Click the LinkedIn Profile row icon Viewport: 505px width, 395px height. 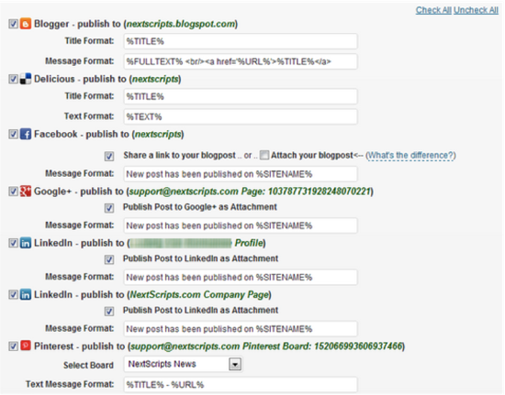pos(26,243)
